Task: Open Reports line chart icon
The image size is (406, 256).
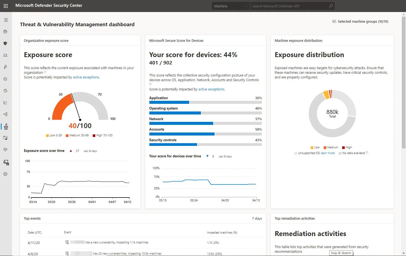Action: coord(5,102)
